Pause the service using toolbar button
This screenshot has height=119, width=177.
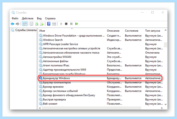(x=71, y=24)
